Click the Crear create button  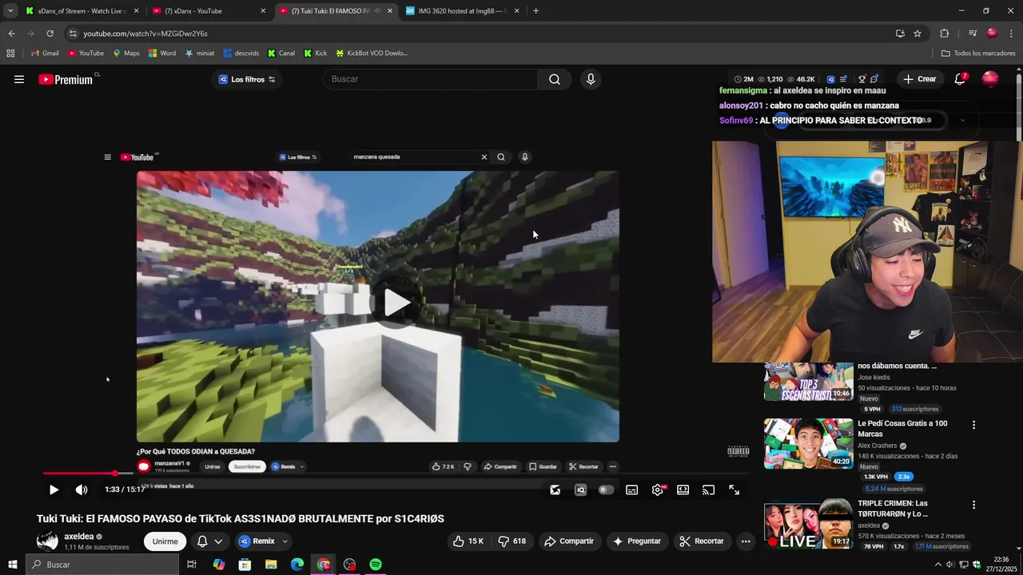(919, 79)
